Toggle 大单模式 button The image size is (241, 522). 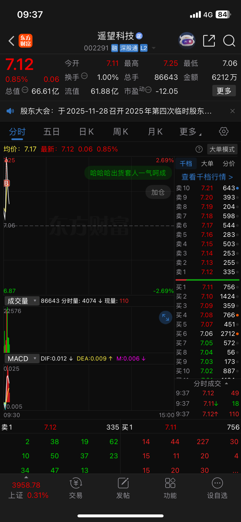pos(222,149)
